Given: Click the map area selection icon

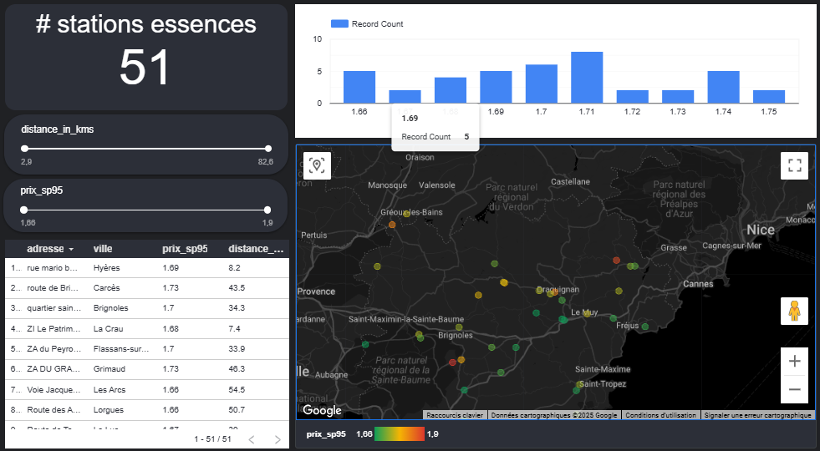Looking at the screenshot, I should coord(317,165).
